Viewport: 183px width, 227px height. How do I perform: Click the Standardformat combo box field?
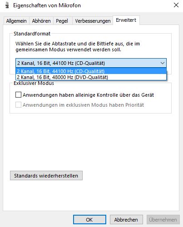point(91,63)
